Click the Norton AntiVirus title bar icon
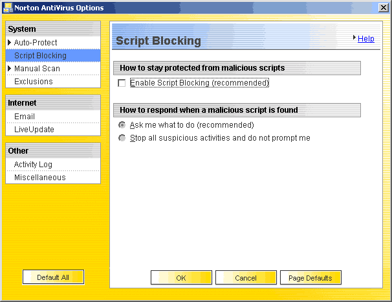The height and width of the screenshot is (302, 392). pyautogui.click(x=7, y=7)
